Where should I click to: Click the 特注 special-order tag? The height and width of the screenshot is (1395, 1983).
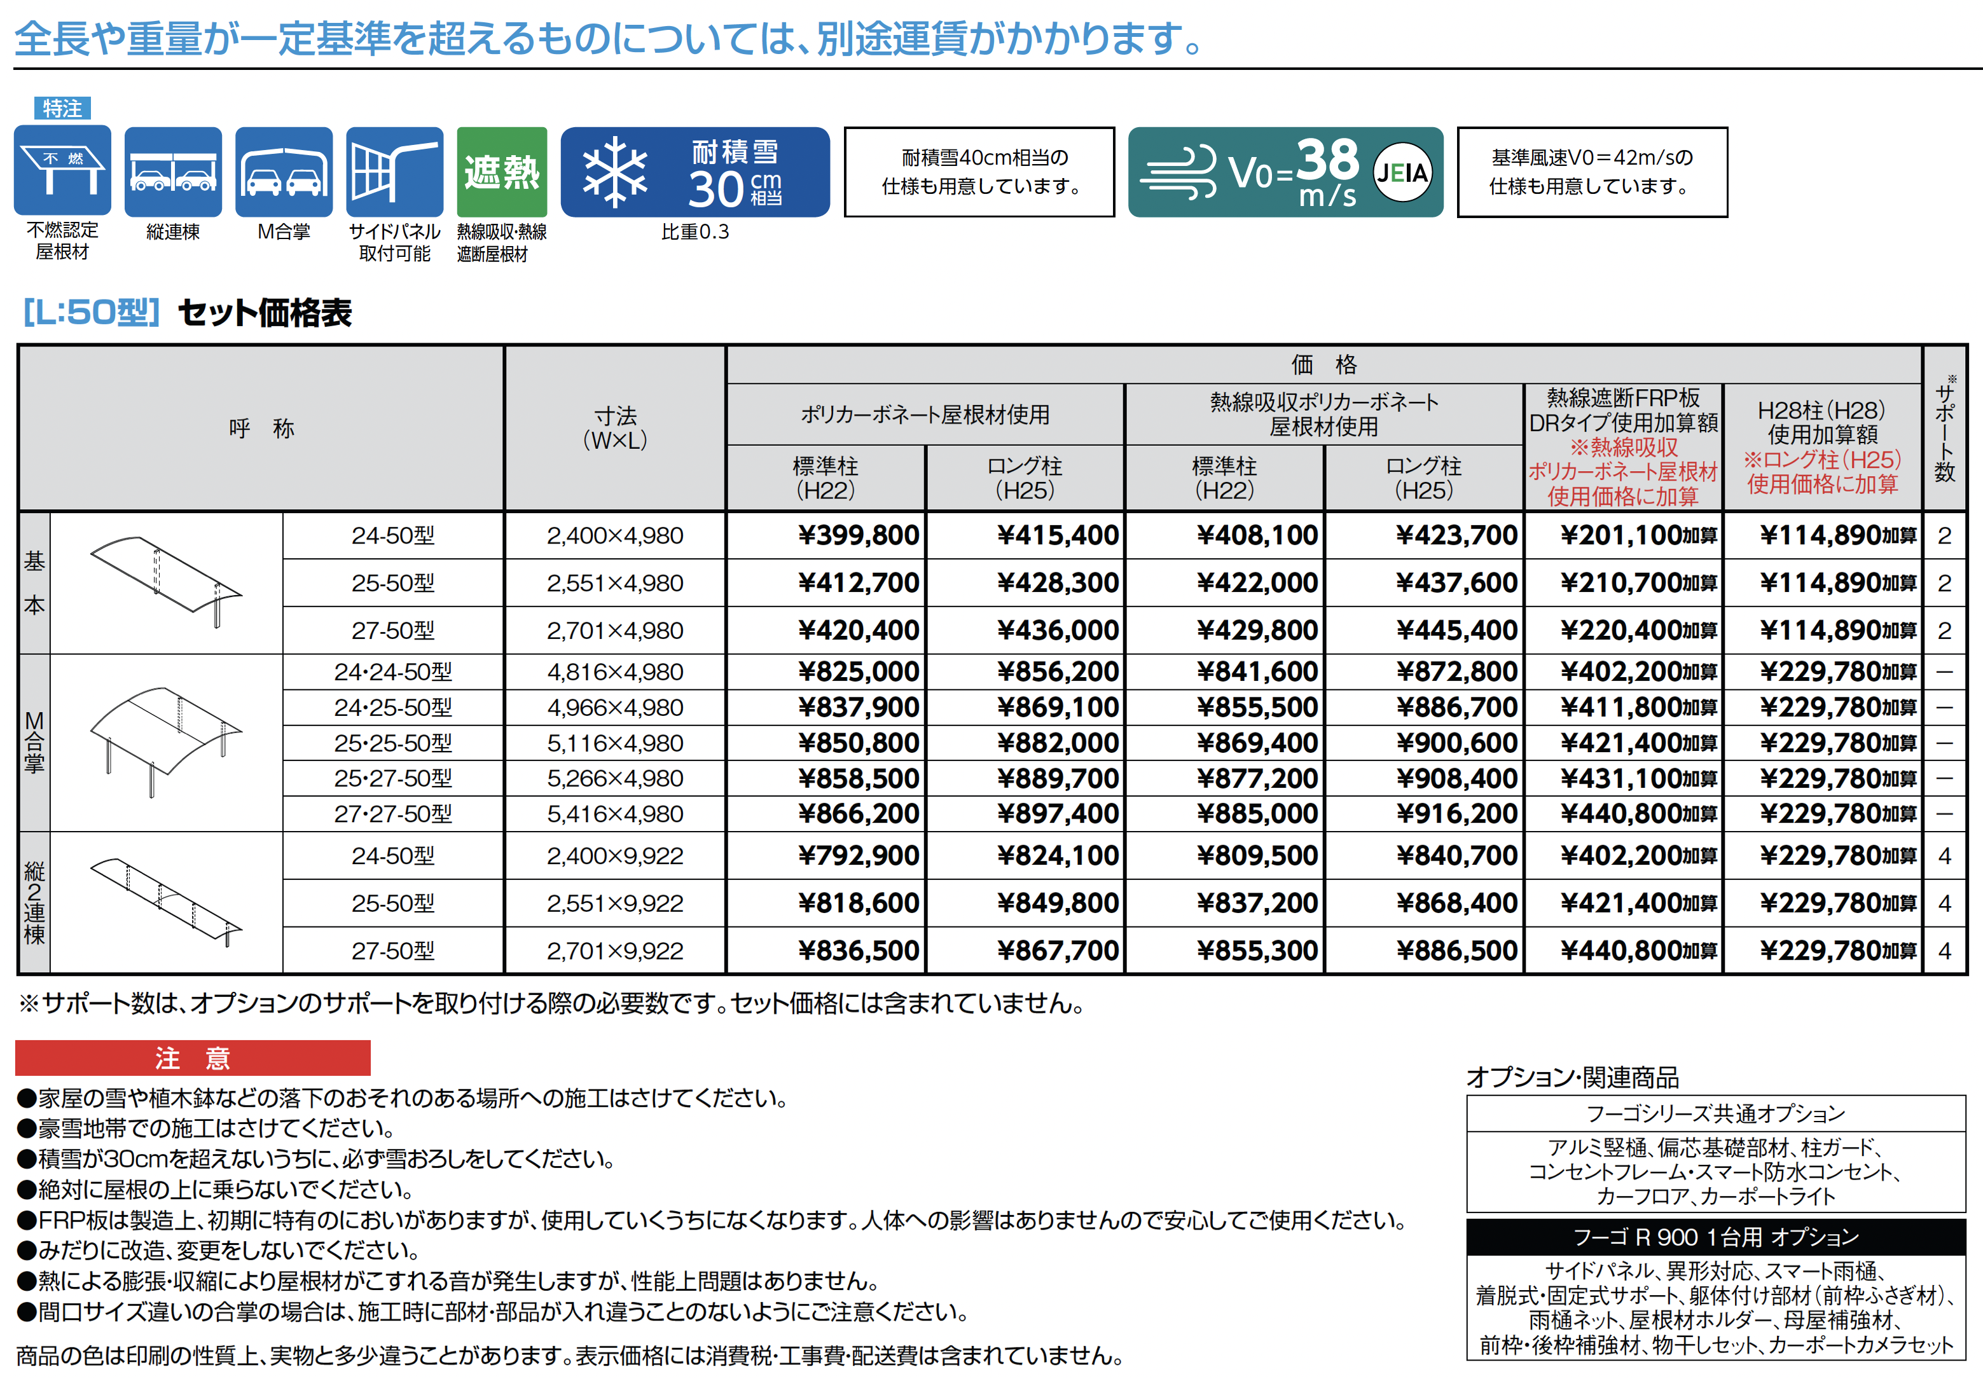coord(62,108)
